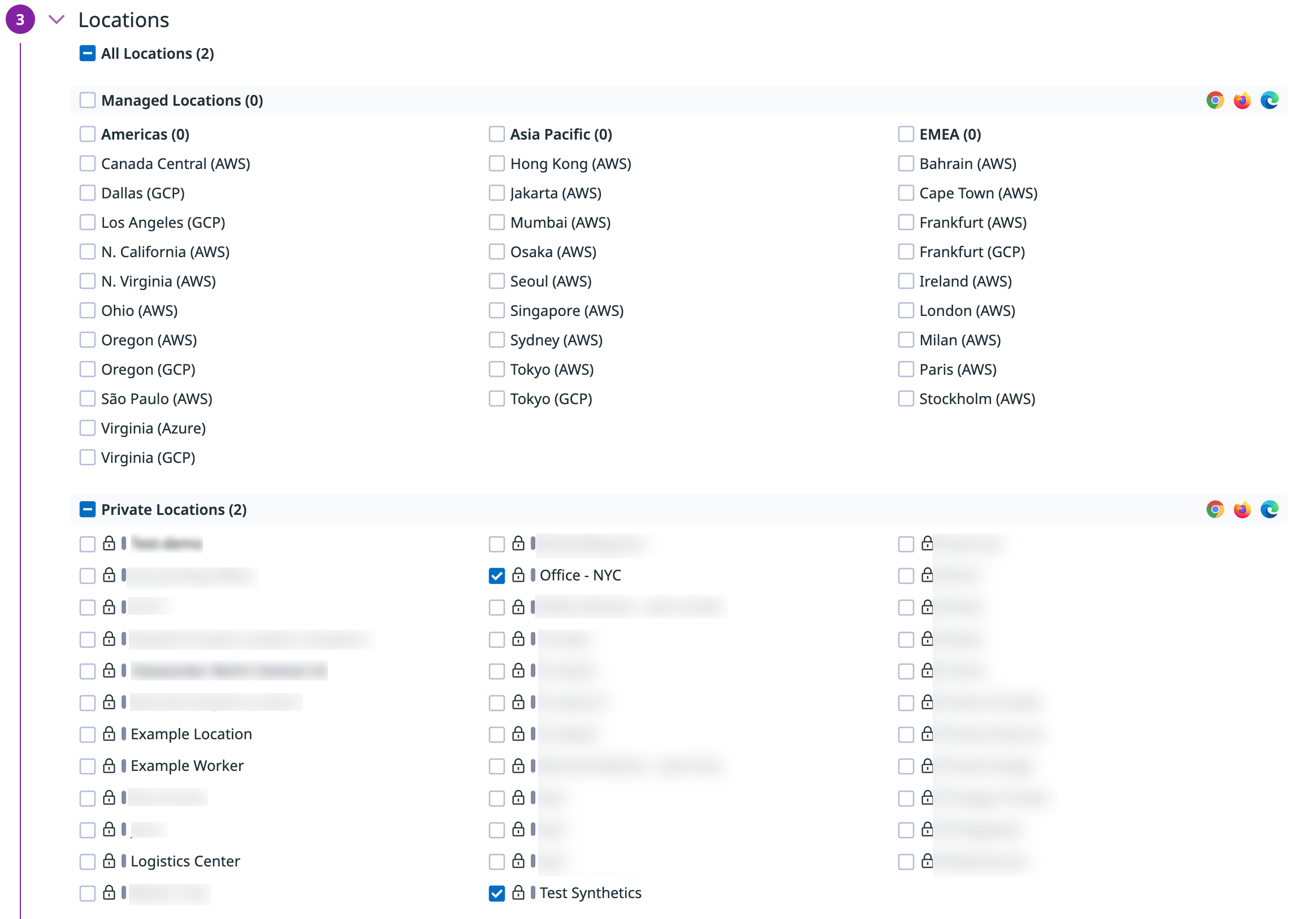Viewport: 1307px width, 919px height.
Task: Click the Tokyo (GCP) label
Action: pyautogui.click(x=551, y=399)
